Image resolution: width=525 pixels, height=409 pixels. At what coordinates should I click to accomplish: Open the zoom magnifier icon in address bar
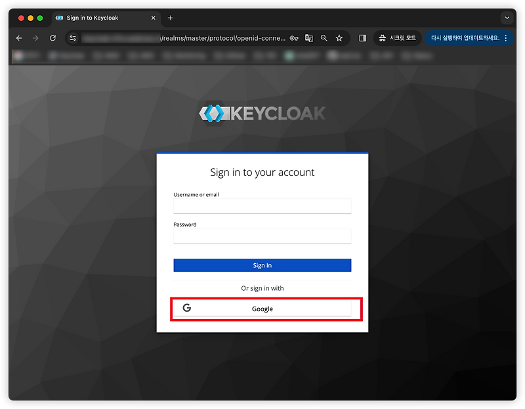point(324,38)
